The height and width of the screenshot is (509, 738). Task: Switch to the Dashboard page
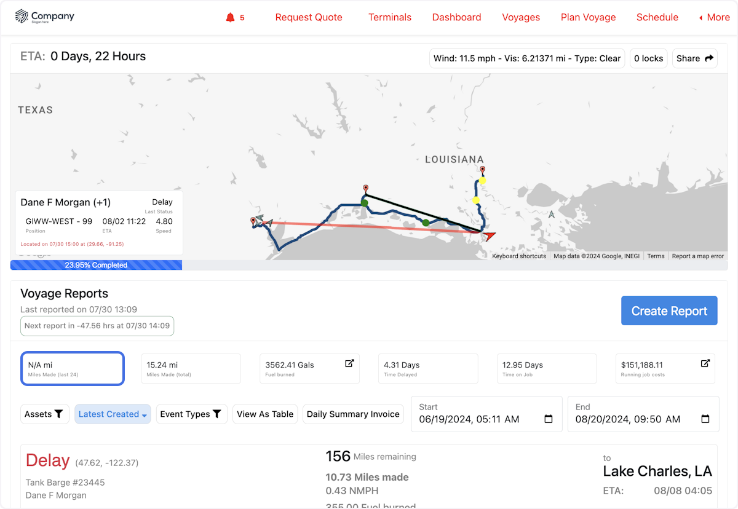[x=456, y=17]
